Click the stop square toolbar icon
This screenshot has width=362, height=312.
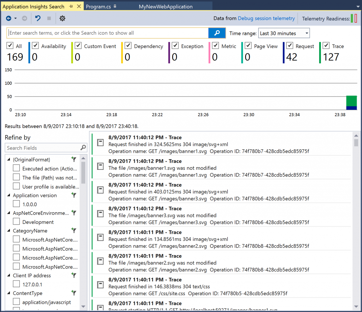point(49,18)
